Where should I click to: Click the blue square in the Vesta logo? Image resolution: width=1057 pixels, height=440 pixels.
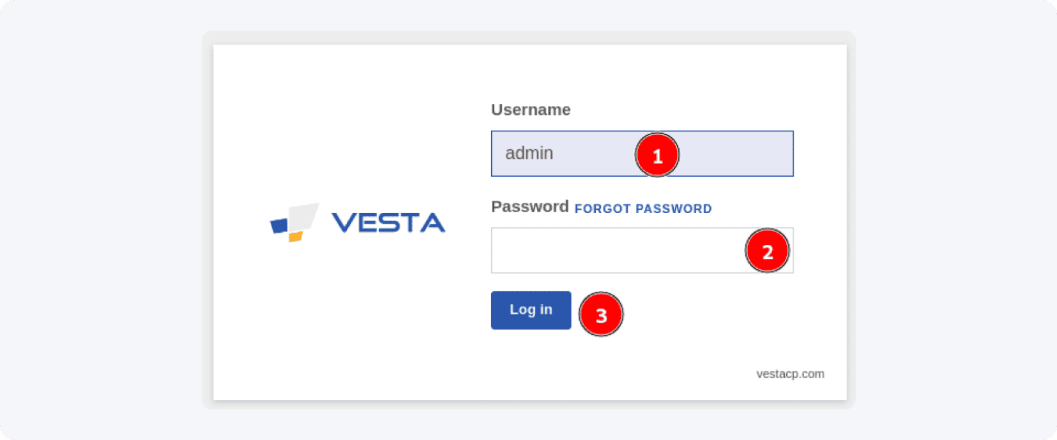point(279,226)
